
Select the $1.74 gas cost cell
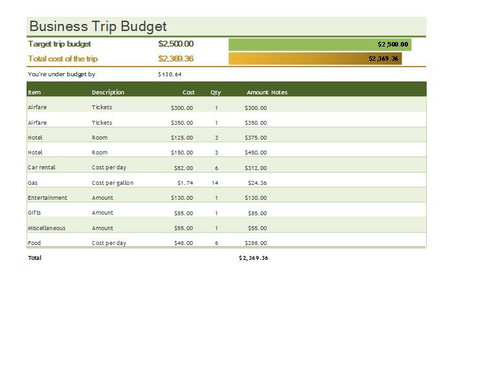pyautogui.click(x=185, y=183)
